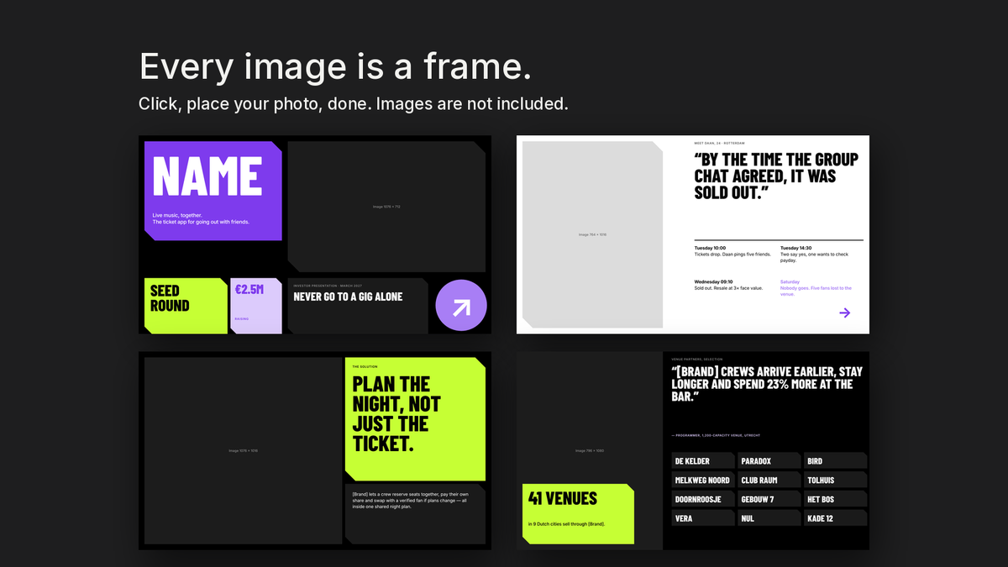Click the 'DOORNROOSJE' venue tag
Image resolution: width=1008 pixels, height=567 pixels.
703,499
